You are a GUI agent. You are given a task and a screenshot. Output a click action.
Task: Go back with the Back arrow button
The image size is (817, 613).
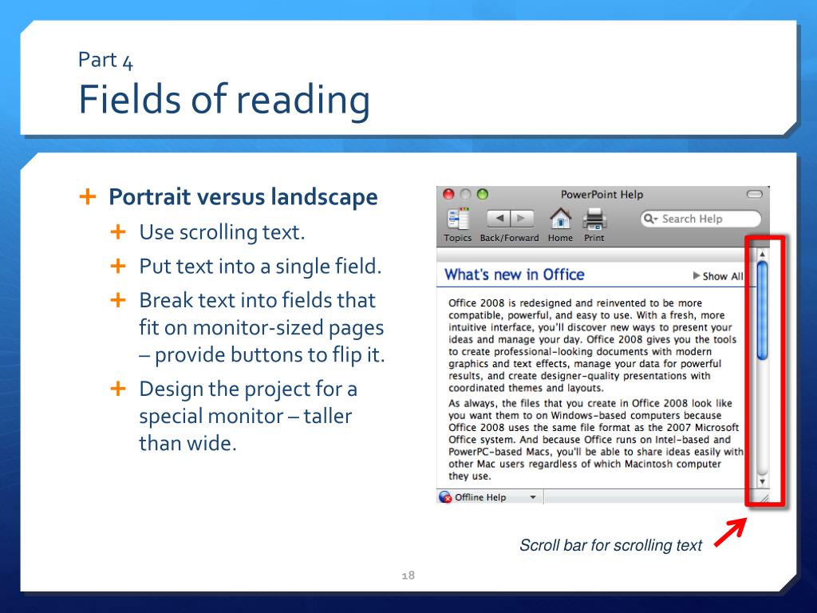[499, 219]
